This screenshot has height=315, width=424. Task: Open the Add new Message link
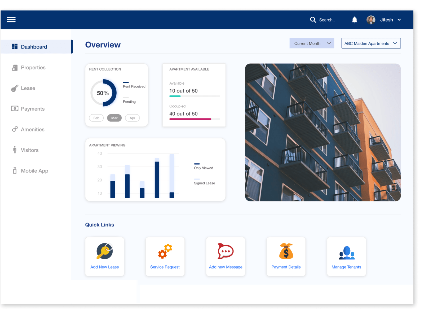(226, 267)
